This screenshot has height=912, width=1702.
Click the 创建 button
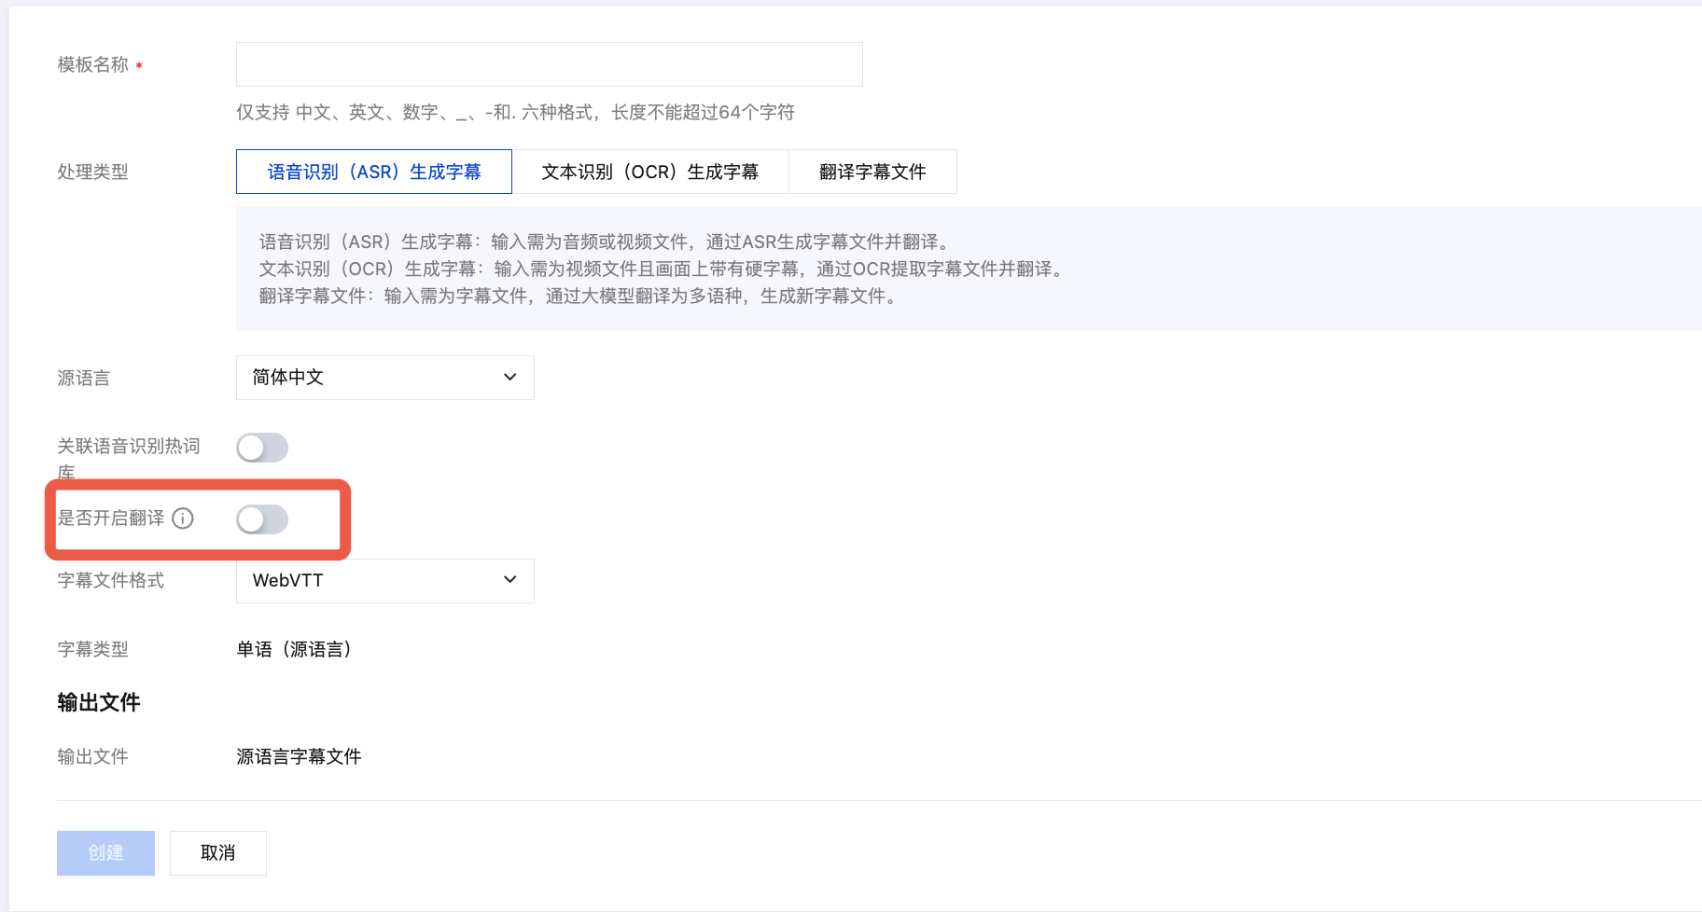[x=105, y=853]
